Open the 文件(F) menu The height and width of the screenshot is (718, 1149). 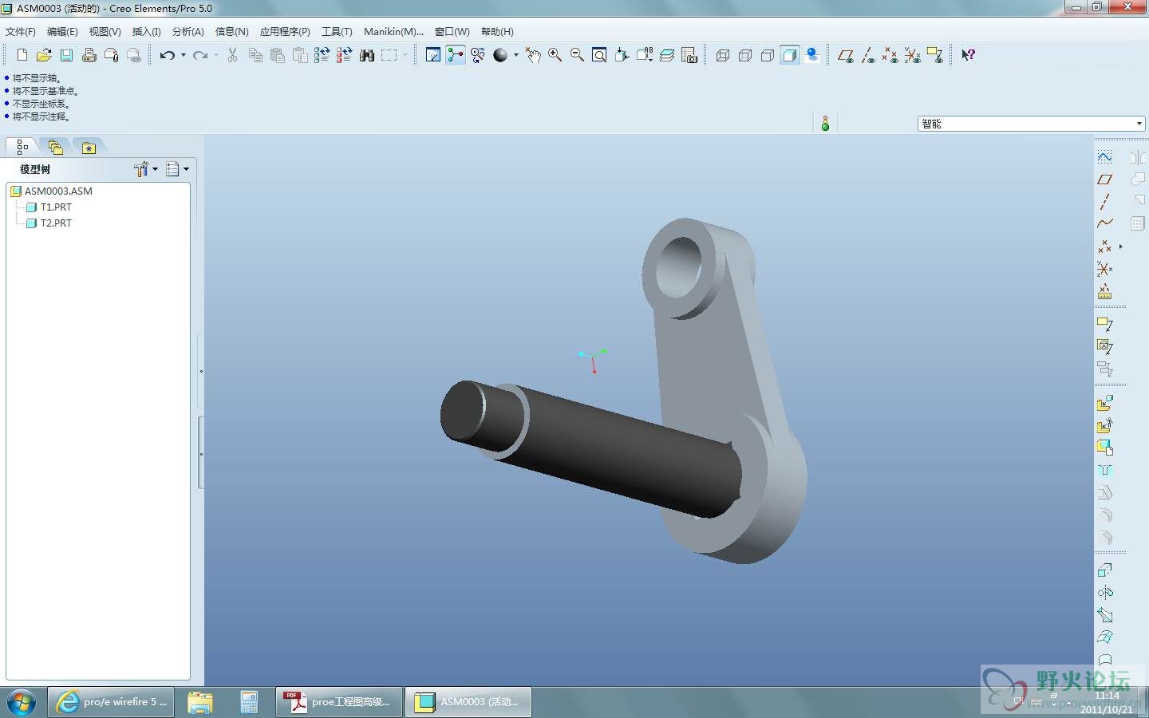tap(20, 32)
